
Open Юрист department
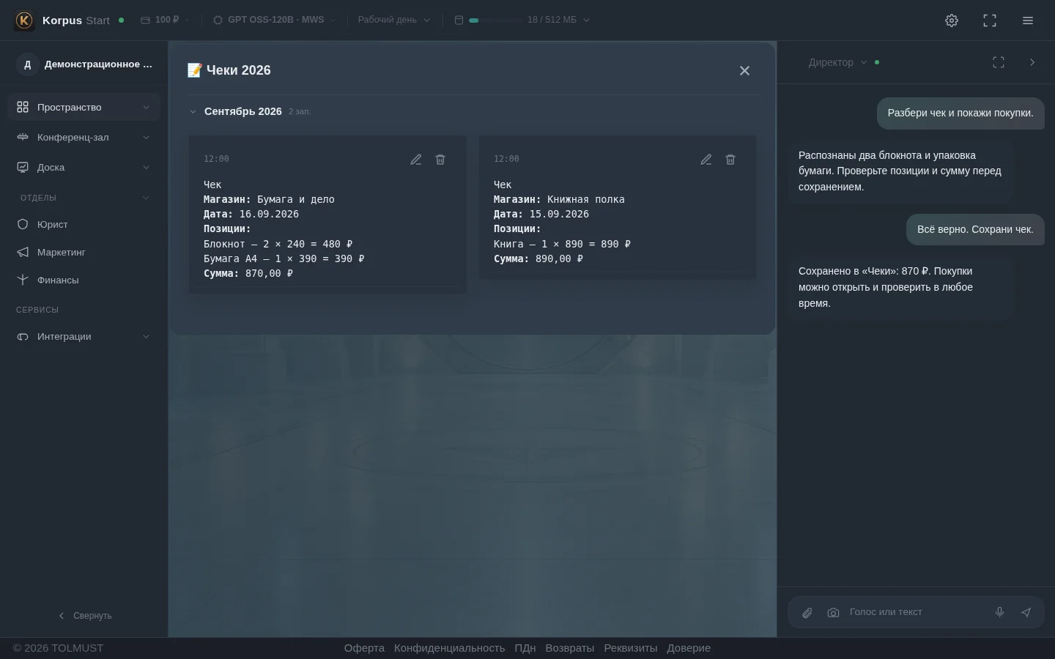tap(84, 225)
